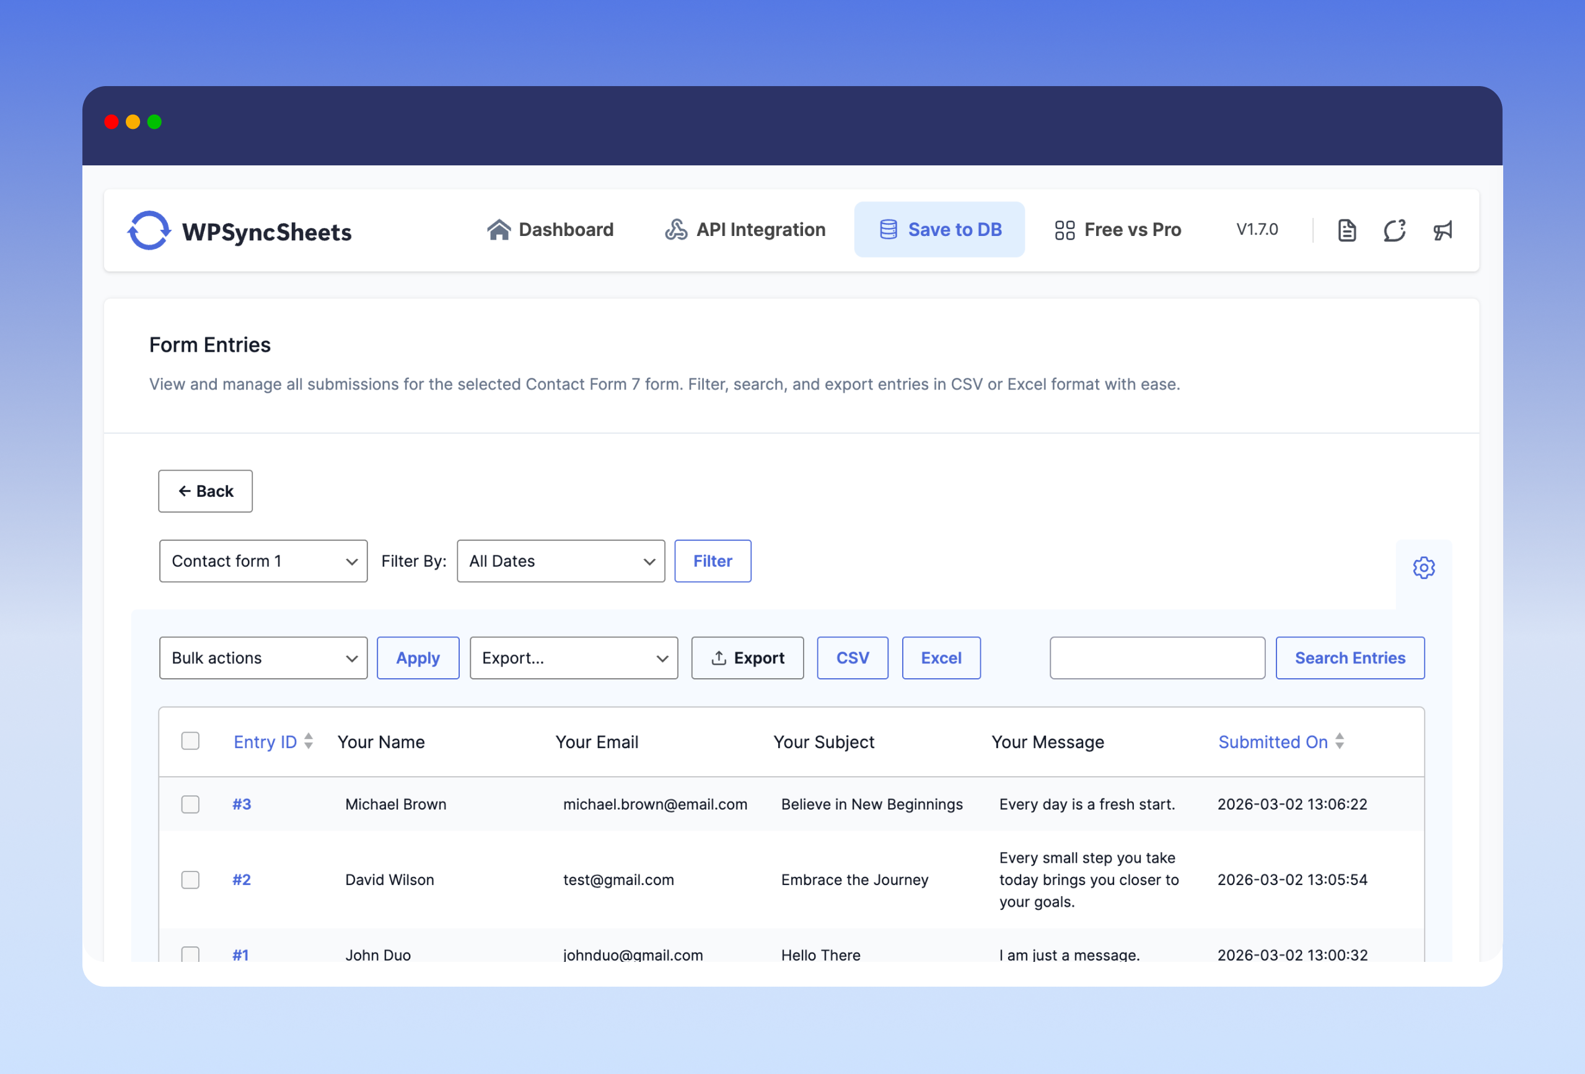
Task: Open the table settings gear icon
Action: (x=1423, y=567)
